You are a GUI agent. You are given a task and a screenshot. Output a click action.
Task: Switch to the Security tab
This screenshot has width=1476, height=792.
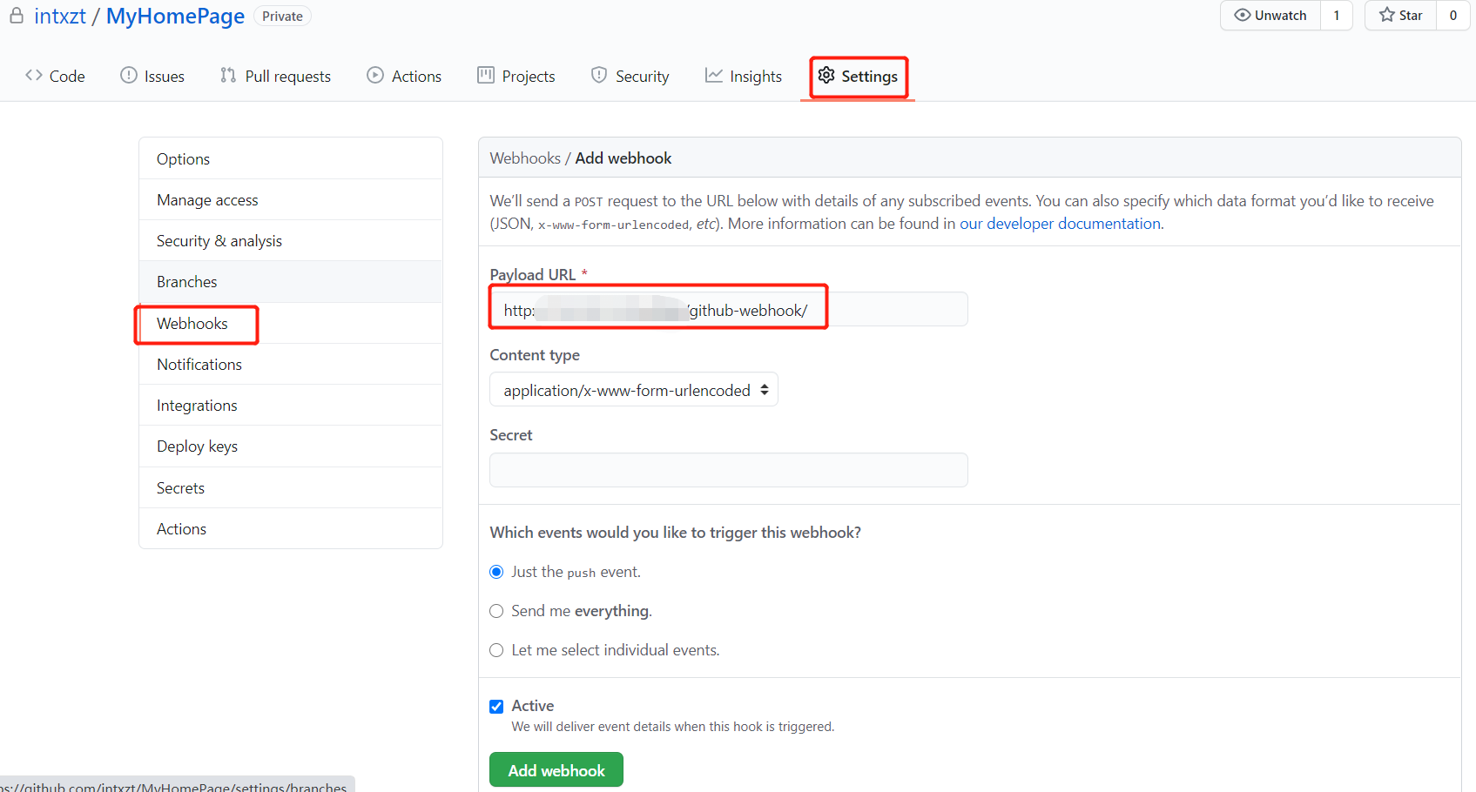(x=630, y=77)
